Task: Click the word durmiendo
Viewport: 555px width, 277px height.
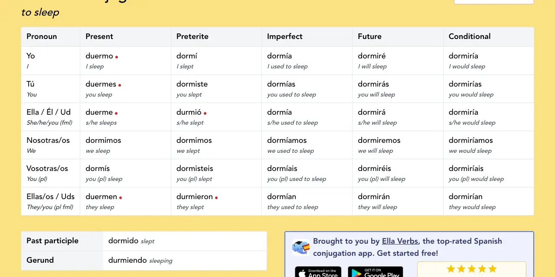Action: pos(127,260)
